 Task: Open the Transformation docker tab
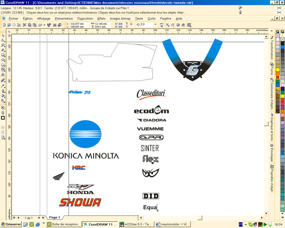point(272,49)
